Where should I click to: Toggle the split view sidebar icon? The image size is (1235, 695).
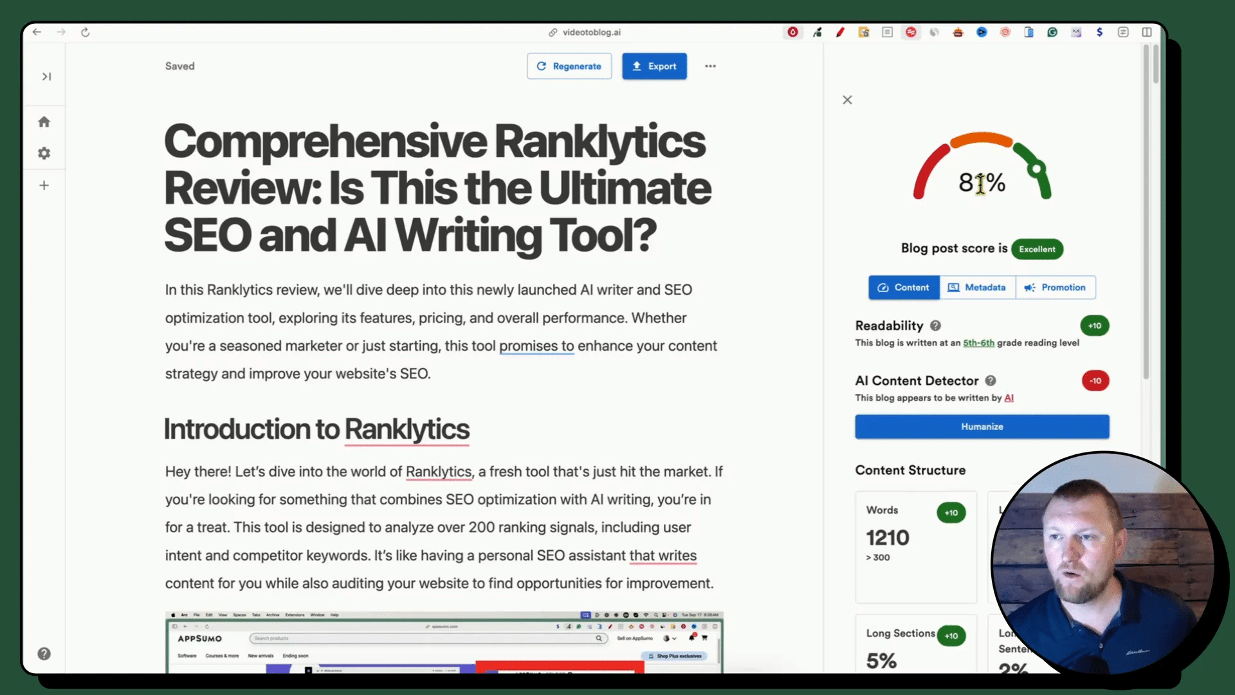pos(1147,32)
